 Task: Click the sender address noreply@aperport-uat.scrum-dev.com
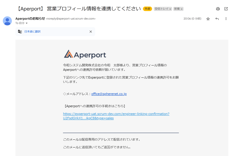[71, 19]
